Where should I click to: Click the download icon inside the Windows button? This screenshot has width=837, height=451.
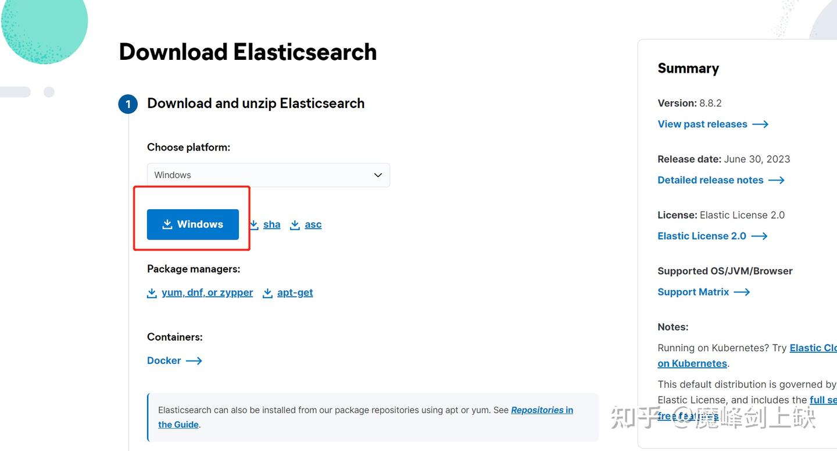(x=167, y=224)
